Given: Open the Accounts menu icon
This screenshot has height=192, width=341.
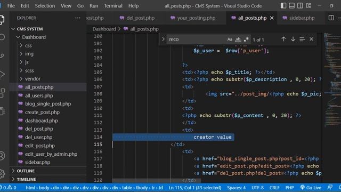Looking at the screenshot, I should click(2, 155).
